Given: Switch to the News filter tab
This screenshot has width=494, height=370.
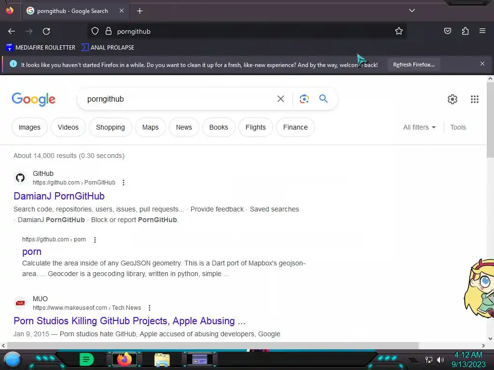Looking at the screenshot, I should [184, 127].
